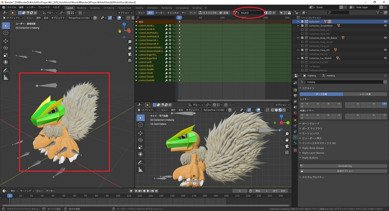
Task: Open the RetopoFlow 3.0.0β2 dropdown in left viewport
Action: coord(80,18)
